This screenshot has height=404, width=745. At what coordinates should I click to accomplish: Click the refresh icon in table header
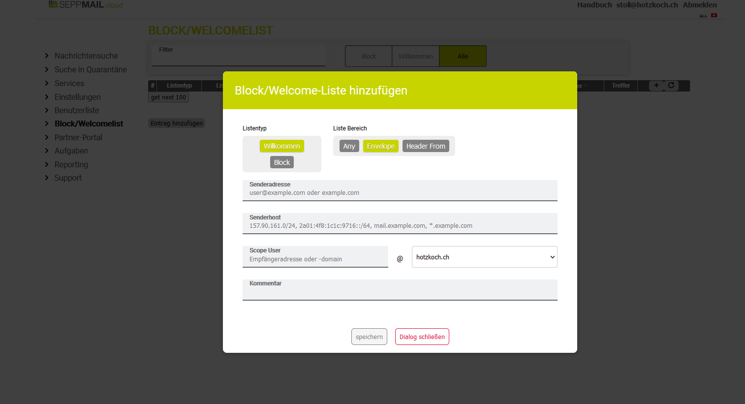point(671,86)
